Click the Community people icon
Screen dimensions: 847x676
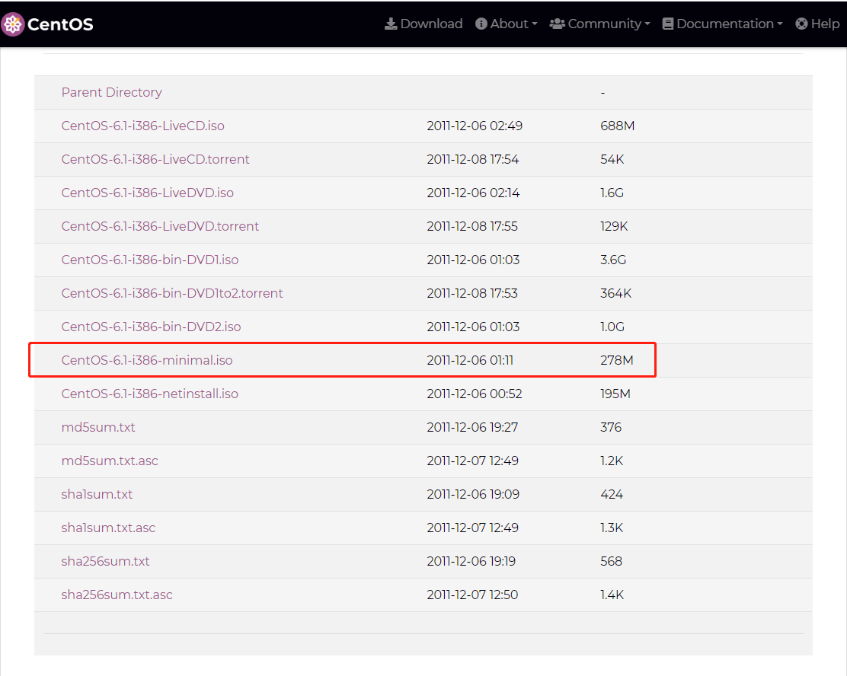[557, 24]
